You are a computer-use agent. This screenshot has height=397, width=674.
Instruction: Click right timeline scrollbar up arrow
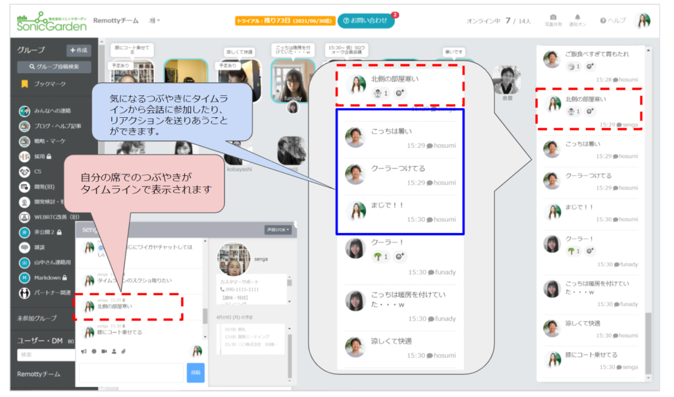tap(648, 51)
